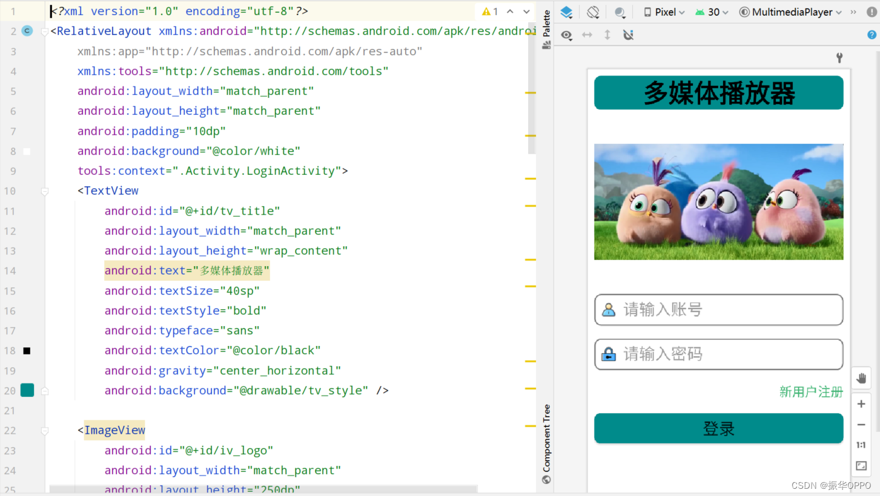Open the design surface layers selector
The image size is (880, 496).
point(566,12)
